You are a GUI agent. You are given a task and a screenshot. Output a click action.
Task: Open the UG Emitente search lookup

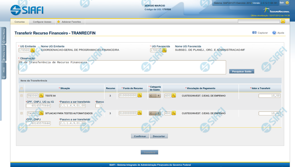33,50
